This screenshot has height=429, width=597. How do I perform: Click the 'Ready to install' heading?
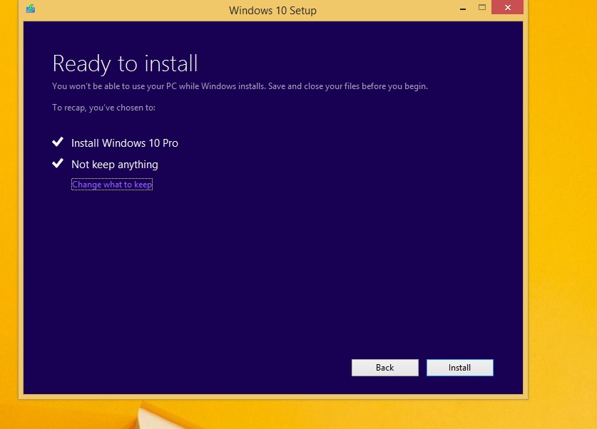[125, 63]
